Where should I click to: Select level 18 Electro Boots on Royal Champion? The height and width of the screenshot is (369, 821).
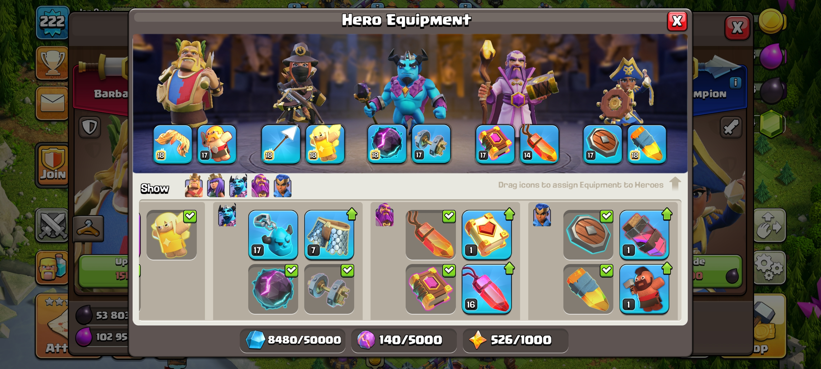[x=647, y=144]
